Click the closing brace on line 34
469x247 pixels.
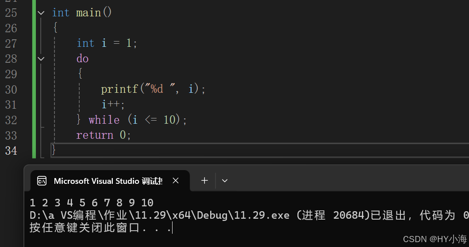click(54, 150)
